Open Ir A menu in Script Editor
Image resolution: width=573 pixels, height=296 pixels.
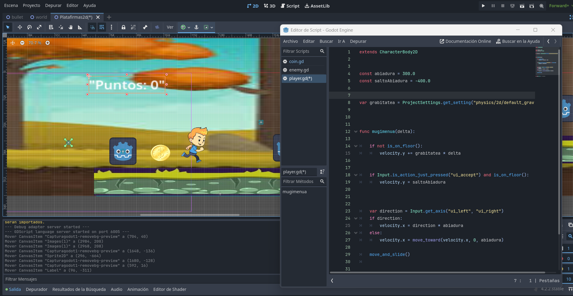coord(341,41)
